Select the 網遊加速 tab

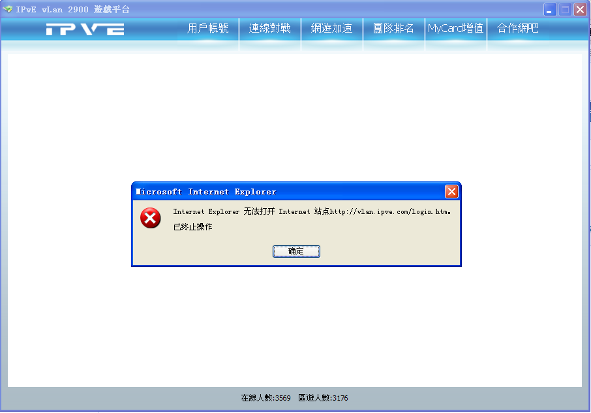pos(331,28)
